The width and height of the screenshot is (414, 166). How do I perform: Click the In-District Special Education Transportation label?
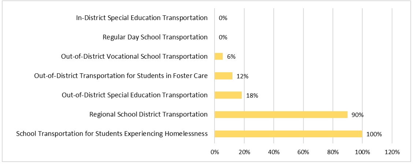click(x=142, y=18)
